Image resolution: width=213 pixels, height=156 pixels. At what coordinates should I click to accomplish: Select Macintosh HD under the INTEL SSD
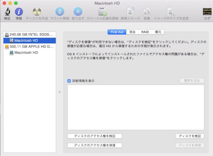(29, 41)
